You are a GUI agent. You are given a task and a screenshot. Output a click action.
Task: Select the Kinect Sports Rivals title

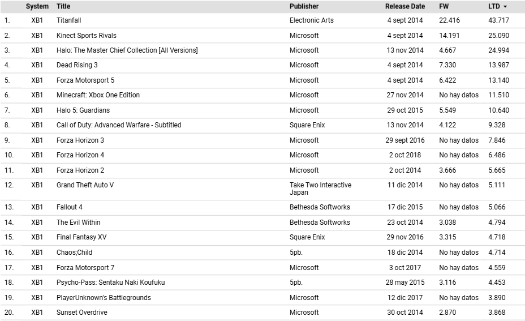tap(87, 36)
